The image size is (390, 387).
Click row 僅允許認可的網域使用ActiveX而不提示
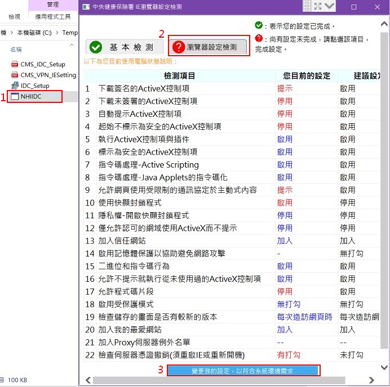[232, 228]
